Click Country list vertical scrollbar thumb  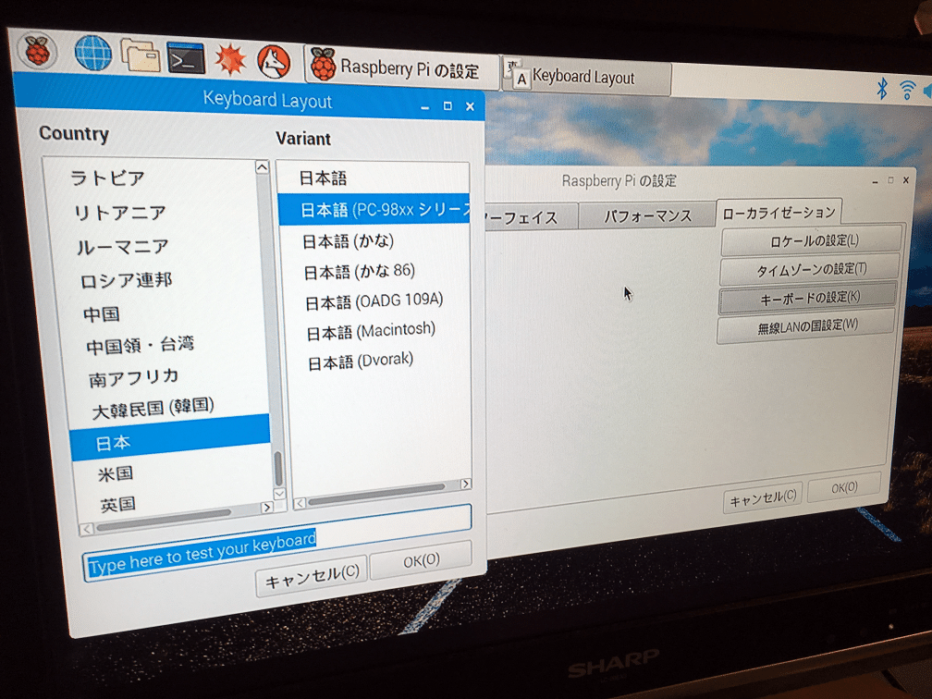tap(277, 469)
